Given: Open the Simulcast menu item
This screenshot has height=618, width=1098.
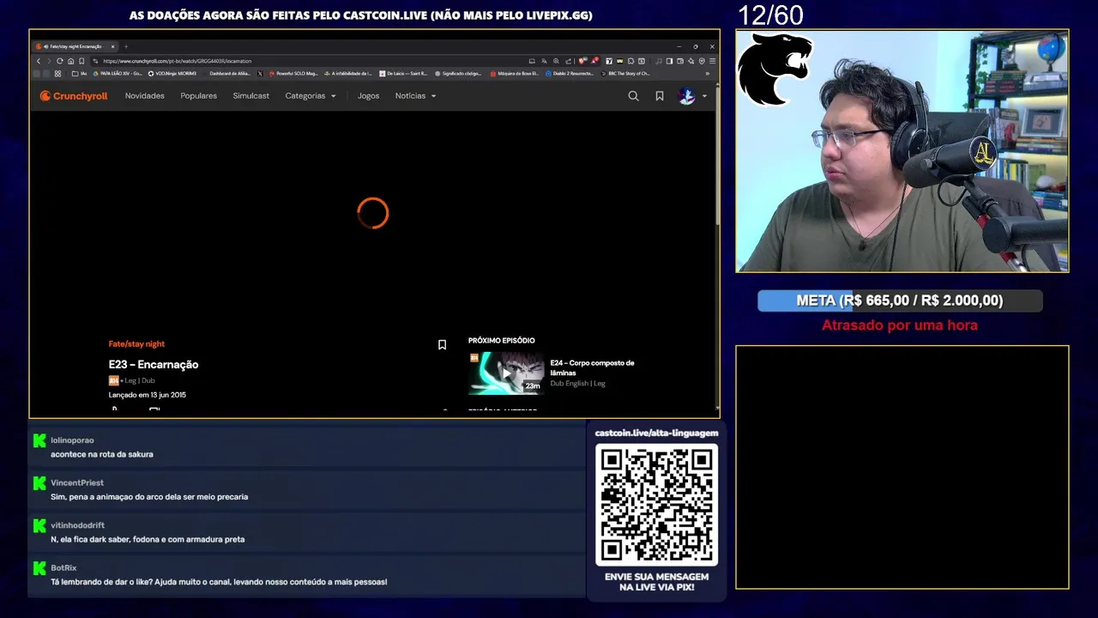Looking at the screenshot, I should [x=251, y=96].
